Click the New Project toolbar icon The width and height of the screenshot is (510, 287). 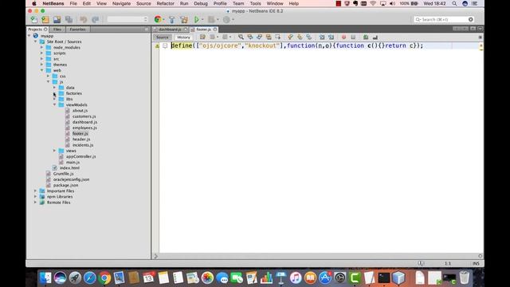click(45, 19)
